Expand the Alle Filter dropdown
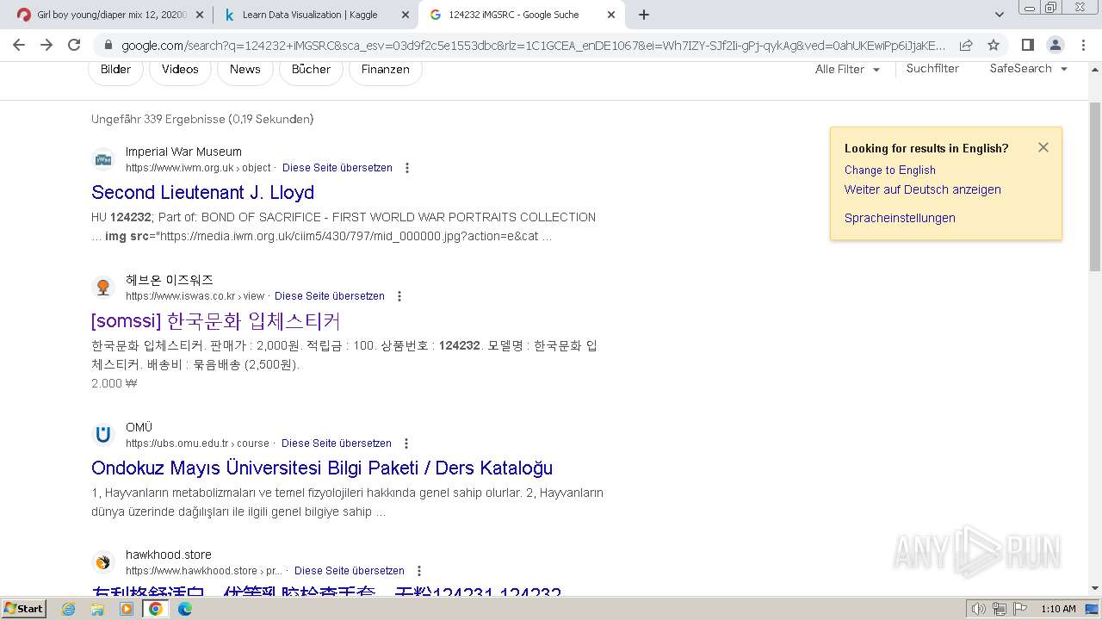1102x620 pixels. tap(847, 69)
